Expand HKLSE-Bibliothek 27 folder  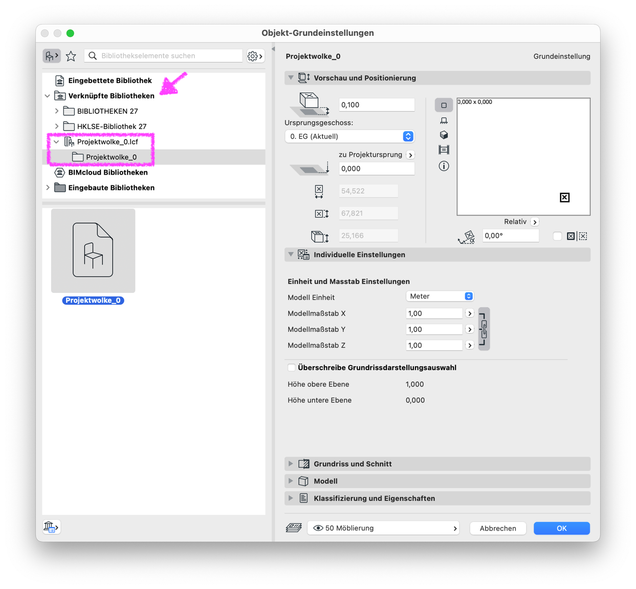point(57,127)
